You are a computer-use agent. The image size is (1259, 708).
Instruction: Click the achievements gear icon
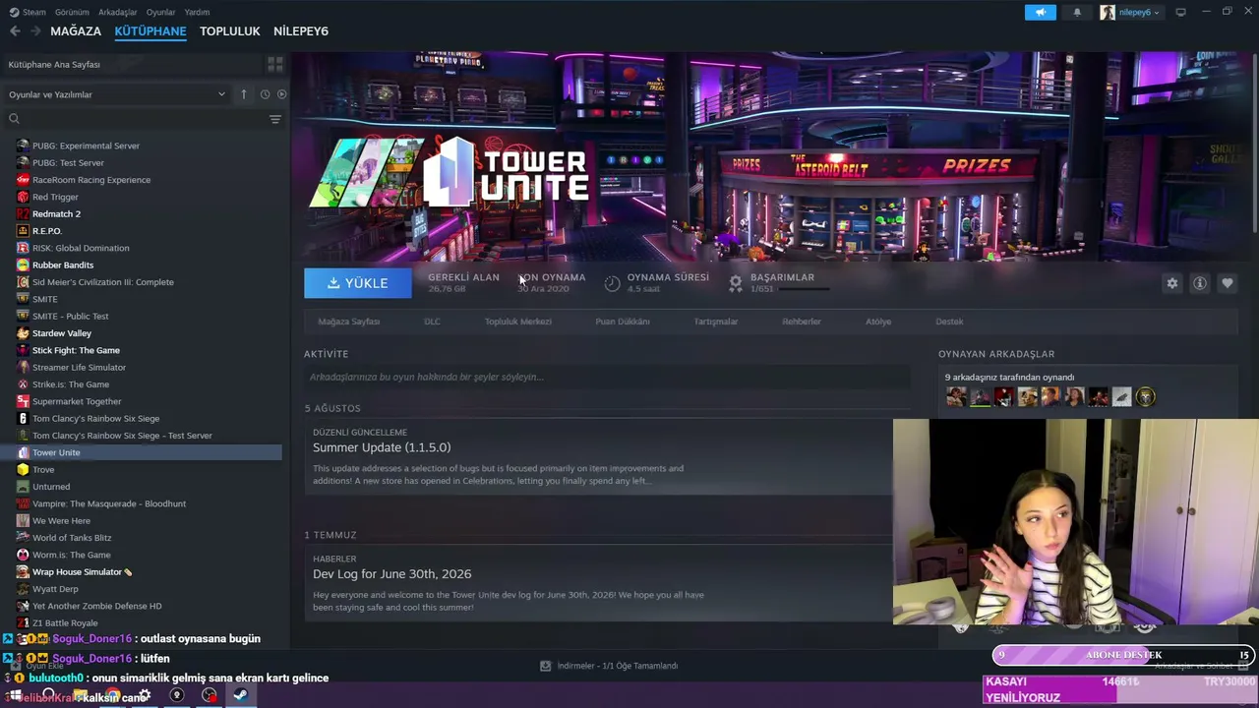735,283
